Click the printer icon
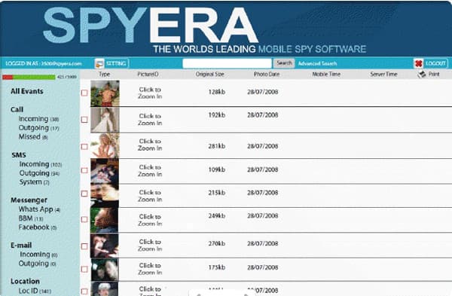This screenshot has width=452, height=296. [x=421, y=74]
